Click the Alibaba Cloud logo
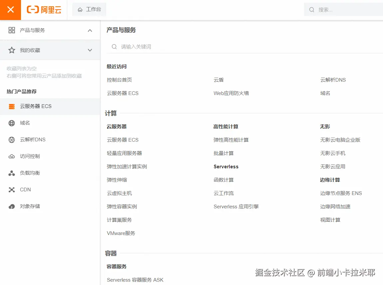 [x=44, y=10]
